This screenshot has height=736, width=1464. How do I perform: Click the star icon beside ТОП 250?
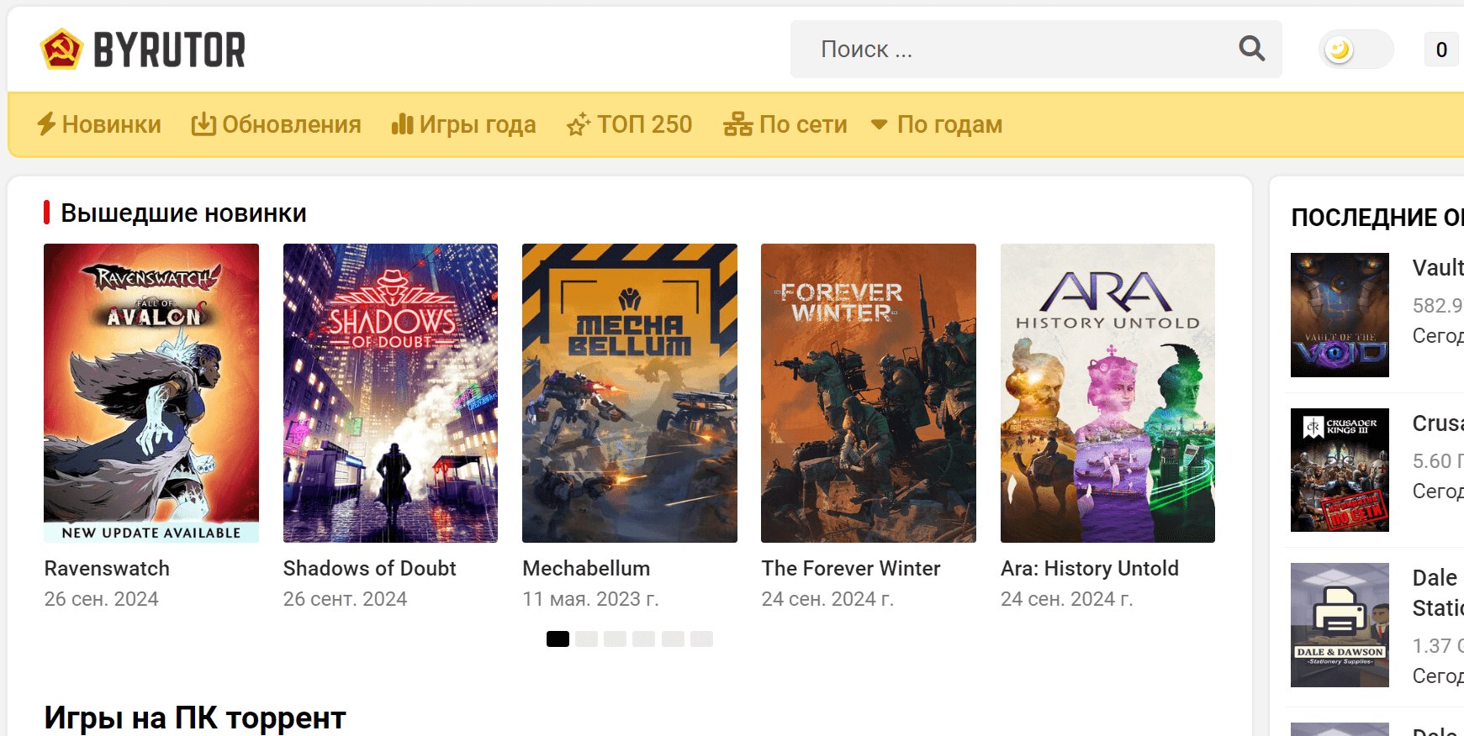tap(579, 124)
